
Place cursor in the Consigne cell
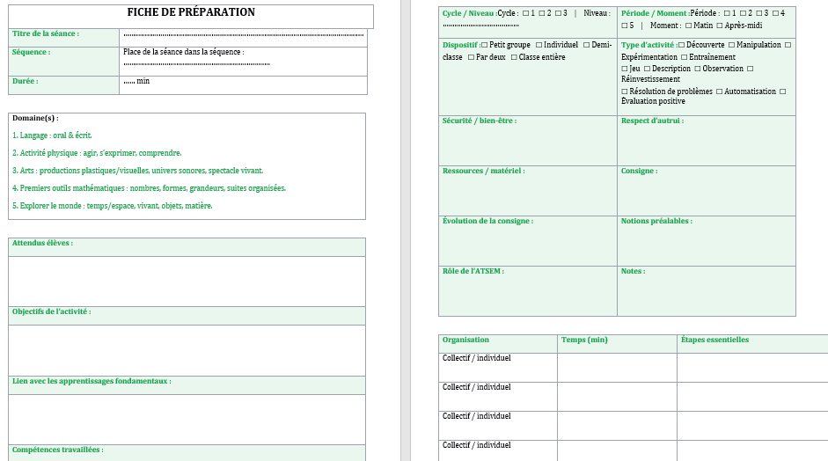pyautogui.click(x=706, y=194)
